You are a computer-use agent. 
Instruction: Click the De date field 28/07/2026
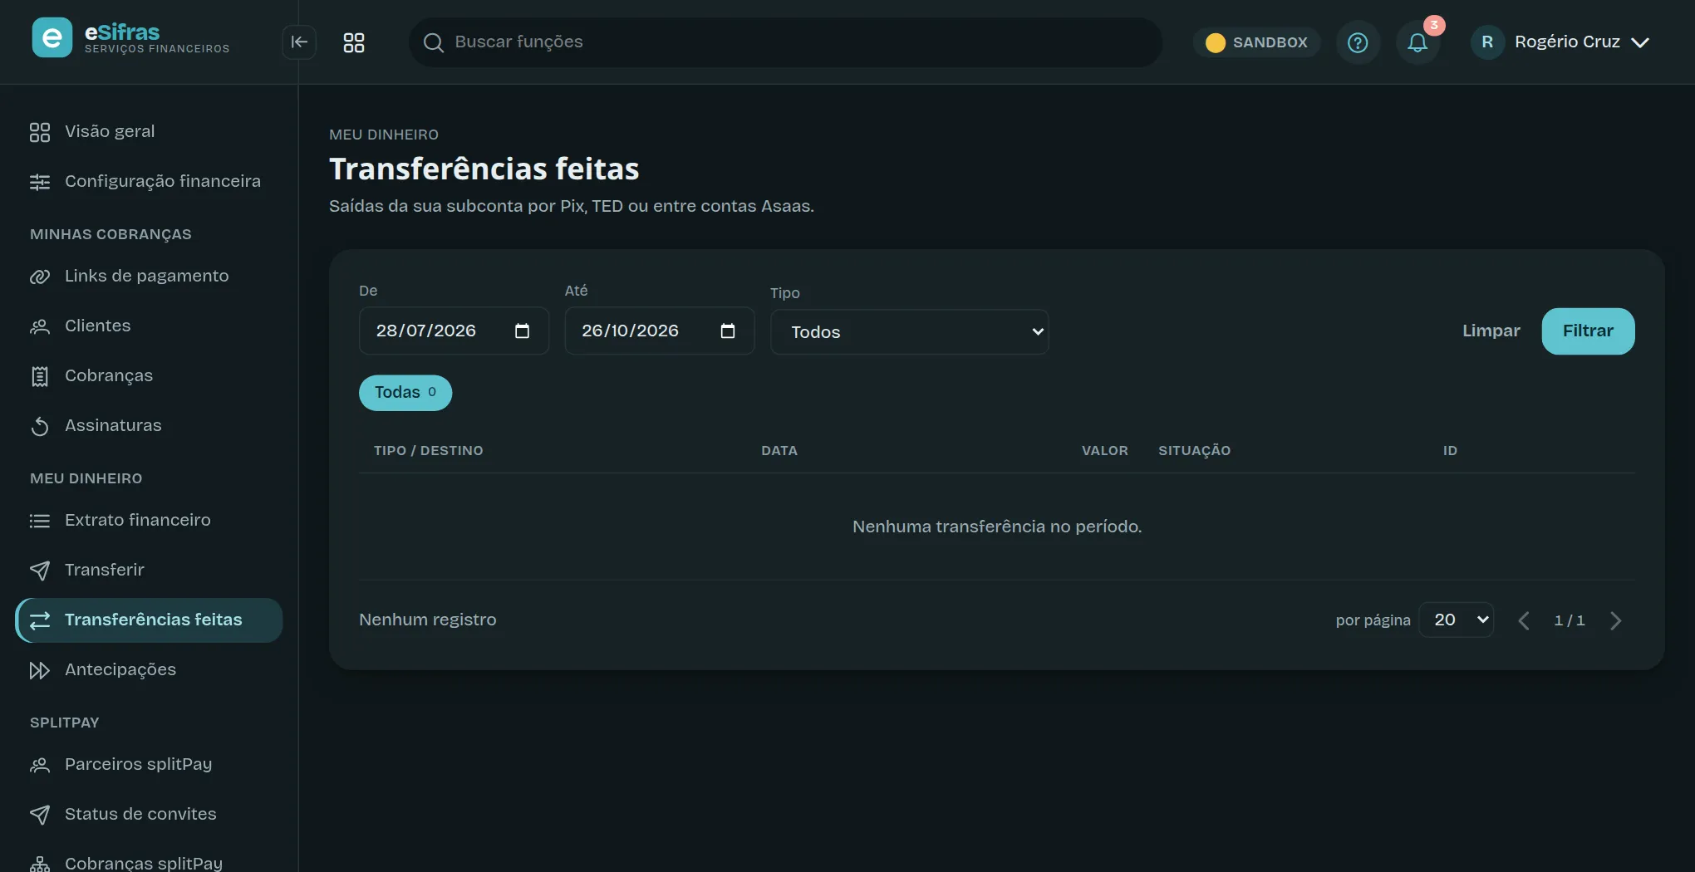[x=454, y=331]
